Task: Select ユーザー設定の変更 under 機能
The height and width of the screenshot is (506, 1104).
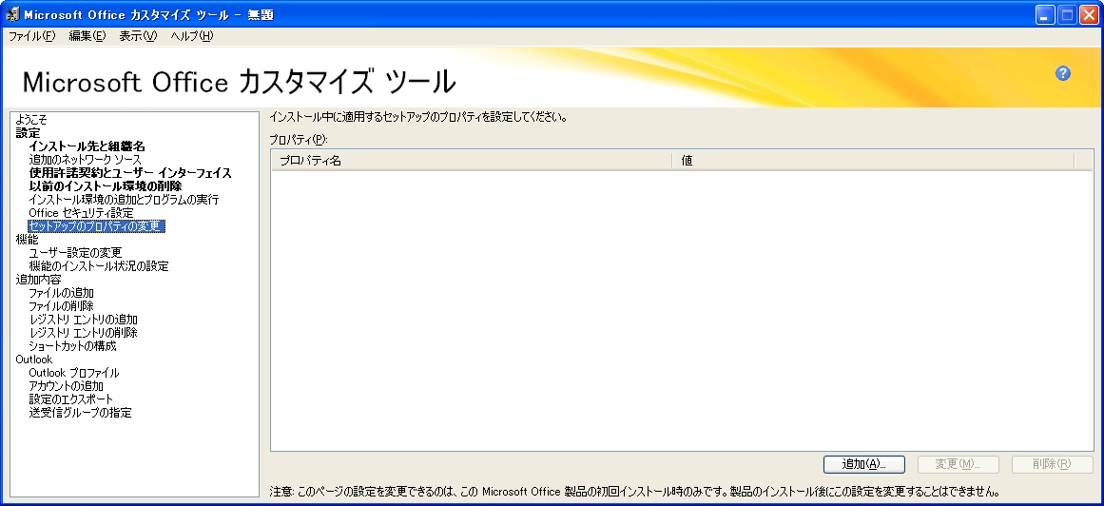Action: 75,253
